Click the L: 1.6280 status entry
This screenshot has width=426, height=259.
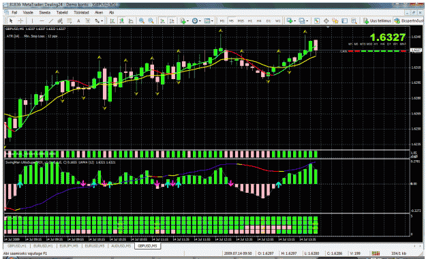point(312,254)
